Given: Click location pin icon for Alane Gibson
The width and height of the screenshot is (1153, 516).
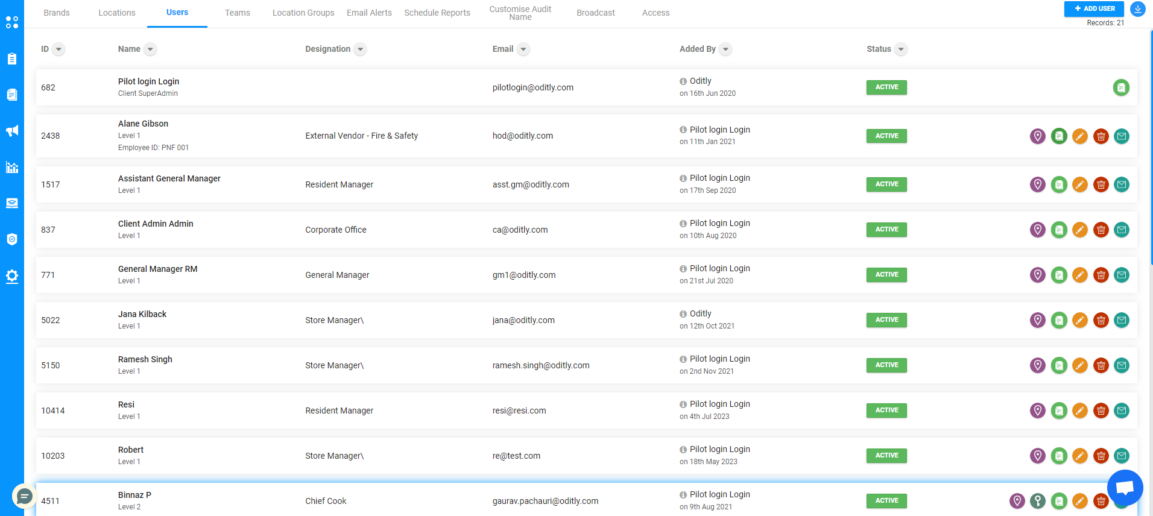Looking at the screenshot, I should (1038, 136).
